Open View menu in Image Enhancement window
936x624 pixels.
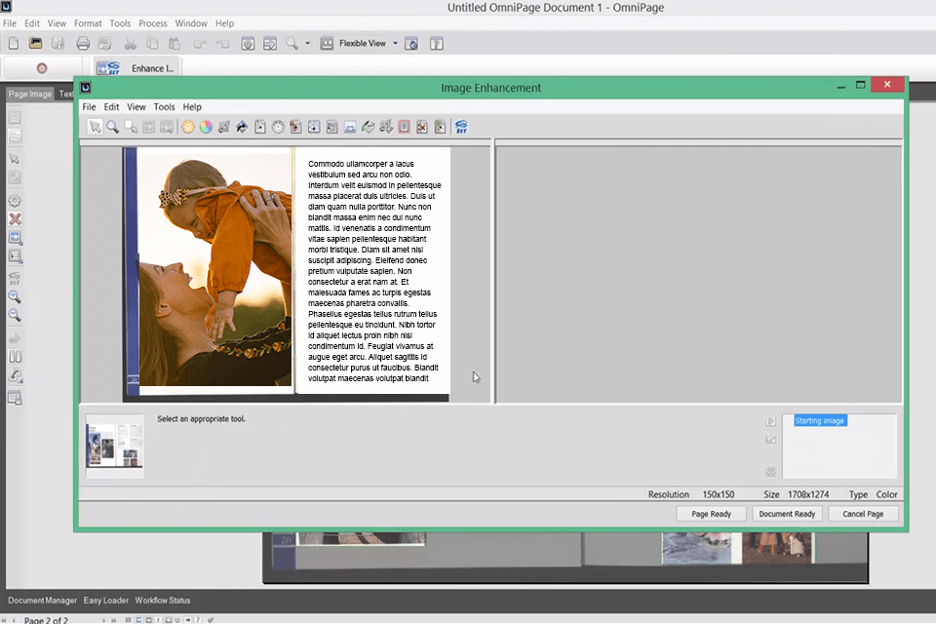pos(136,107)
